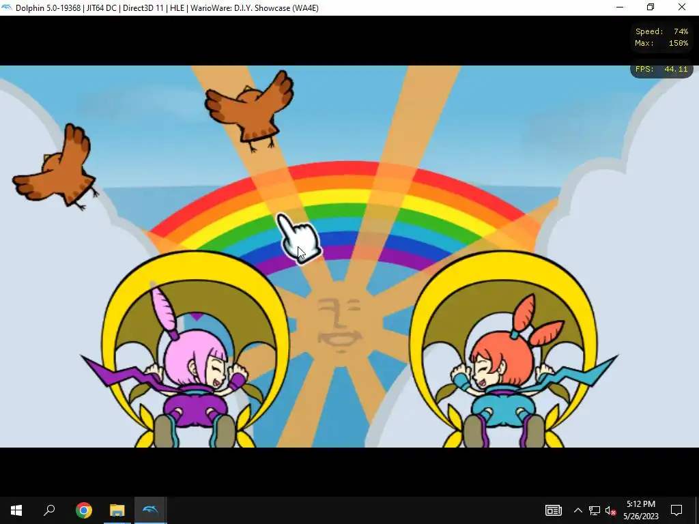699x524 pixels.
Task: Click the Show desktop sliver
Action: click(697, 510)
